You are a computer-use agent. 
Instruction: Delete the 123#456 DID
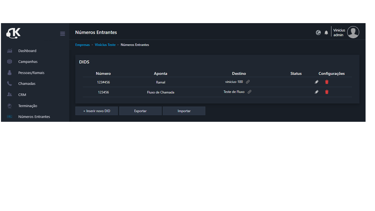[327, 82]
